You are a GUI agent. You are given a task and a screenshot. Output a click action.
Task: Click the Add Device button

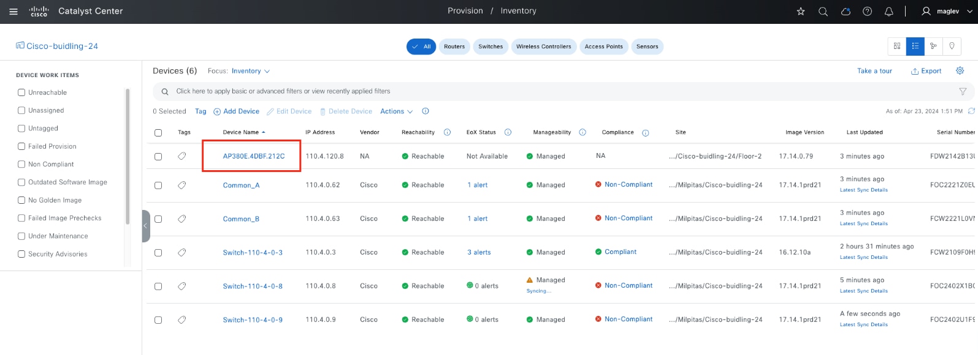click(237, 111)
